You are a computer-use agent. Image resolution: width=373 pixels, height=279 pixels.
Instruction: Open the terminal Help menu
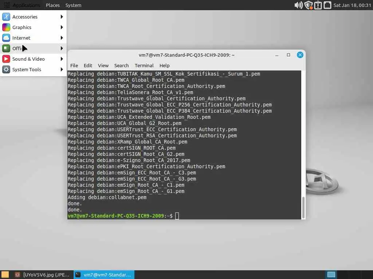pyautogui.click(x=164, y=65)
